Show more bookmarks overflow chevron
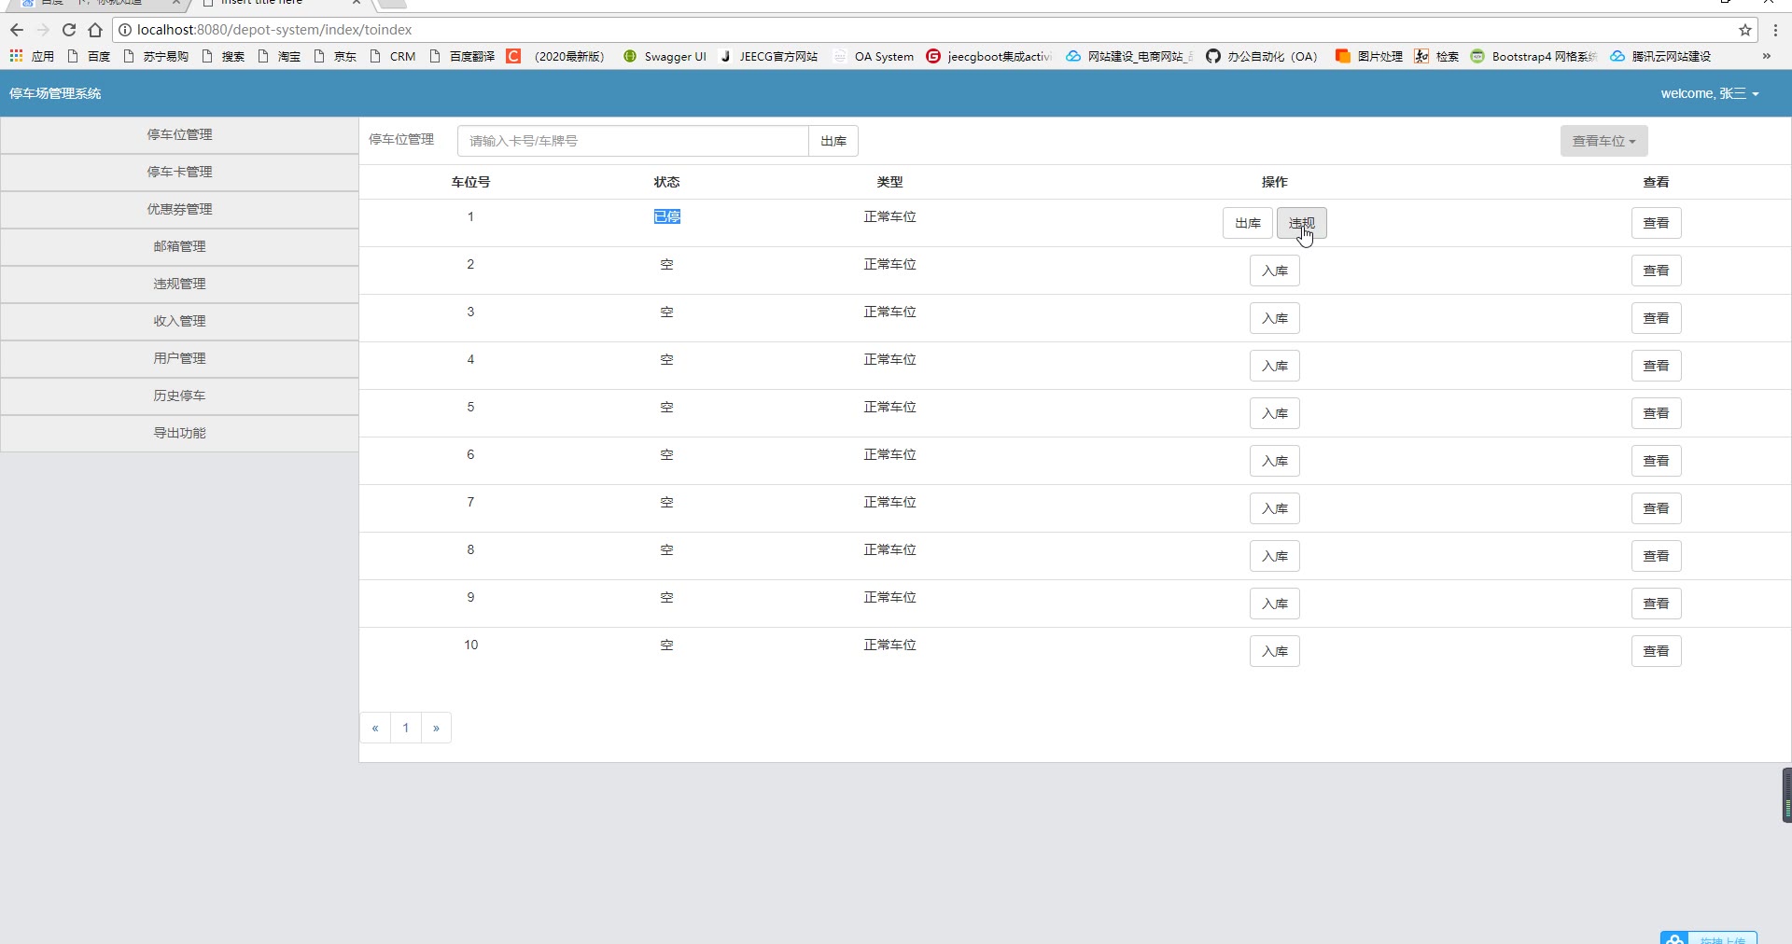 [x=1766, y=56]
